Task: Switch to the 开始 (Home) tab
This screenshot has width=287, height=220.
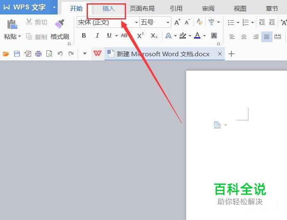Action: [76, 8]
